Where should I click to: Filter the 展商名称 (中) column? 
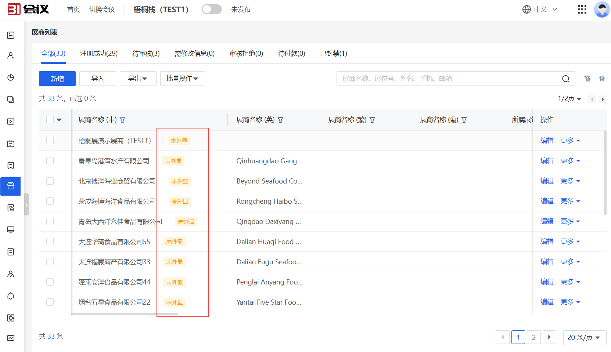point(123,120)
